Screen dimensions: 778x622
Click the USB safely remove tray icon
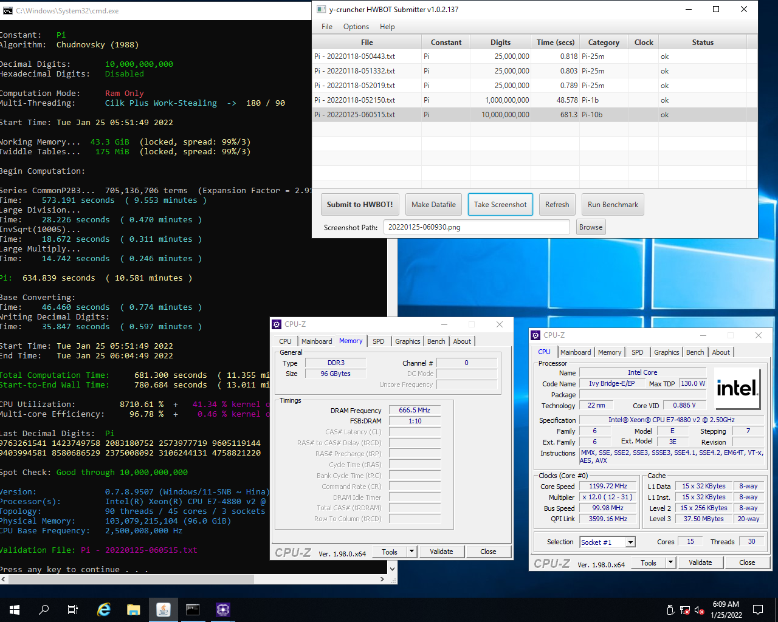[x=670, y=610]
